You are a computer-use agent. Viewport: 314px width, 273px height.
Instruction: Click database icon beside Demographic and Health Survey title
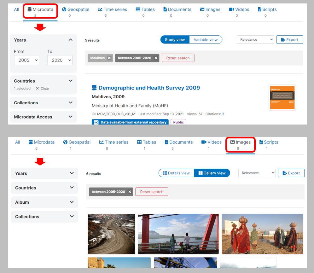tap(94, 88)
